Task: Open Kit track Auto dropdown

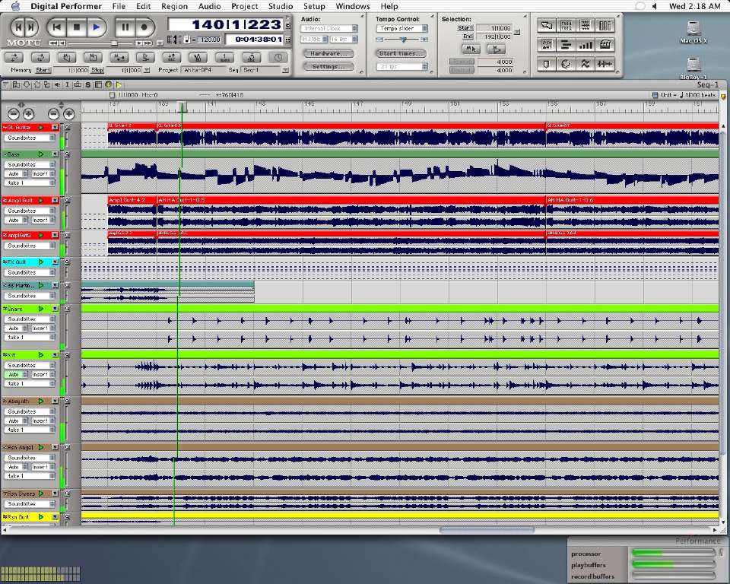Action: tap(17, 374)
